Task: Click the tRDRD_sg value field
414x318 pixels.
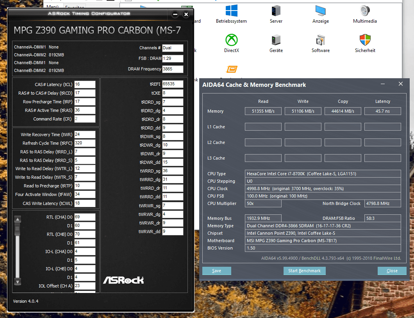Action: (173, 102)
